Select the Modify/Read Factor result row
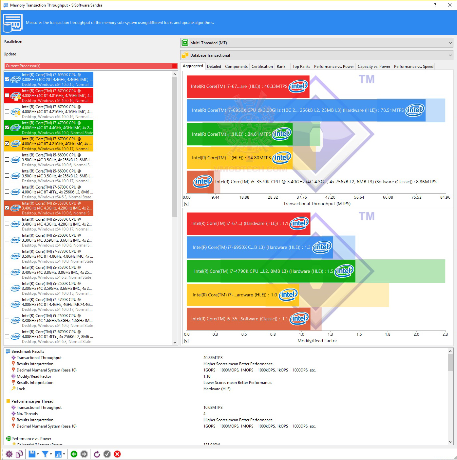This screenshot has width=457, height=460. pyautogui.click(x=34, y=376)
